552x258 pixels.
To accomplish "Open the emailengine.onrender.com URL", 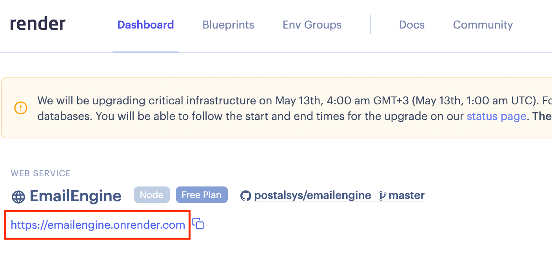I will pos(98,225).
